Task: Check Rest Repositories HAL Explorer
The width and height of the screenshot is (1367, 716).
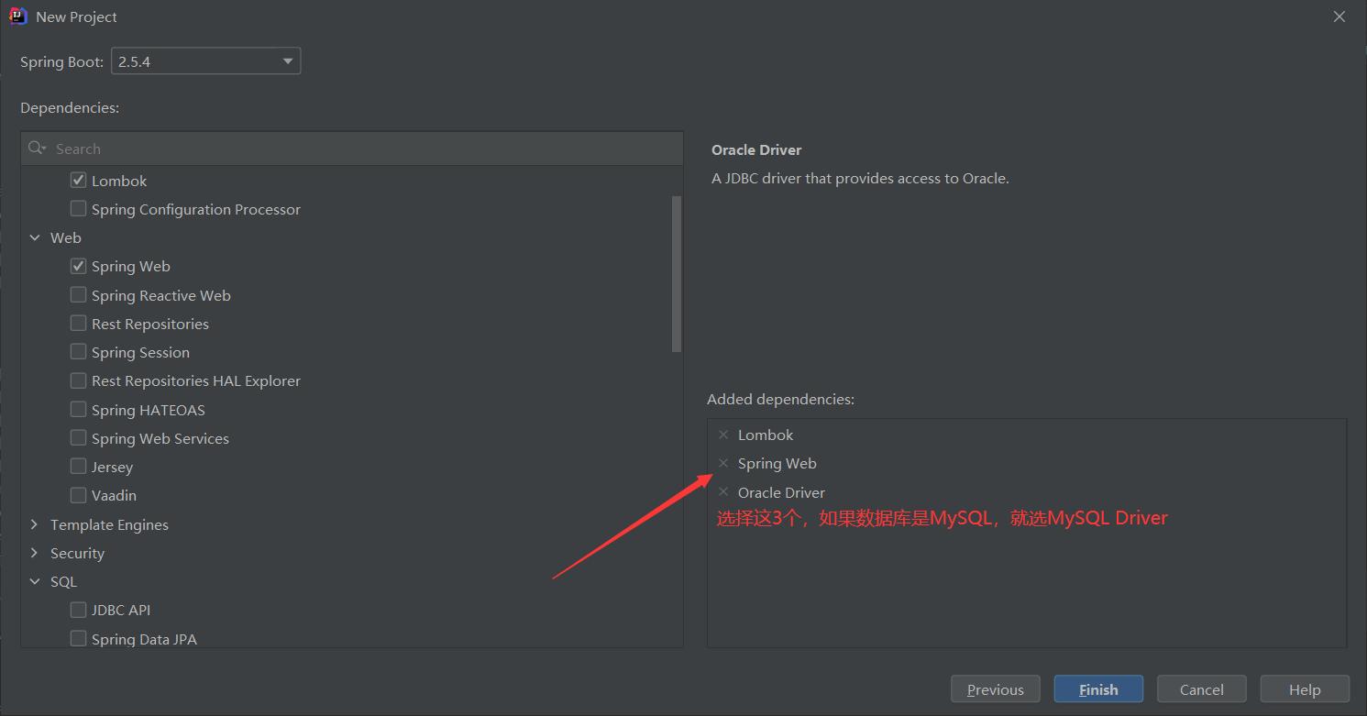Action: (x=78, y=380)
